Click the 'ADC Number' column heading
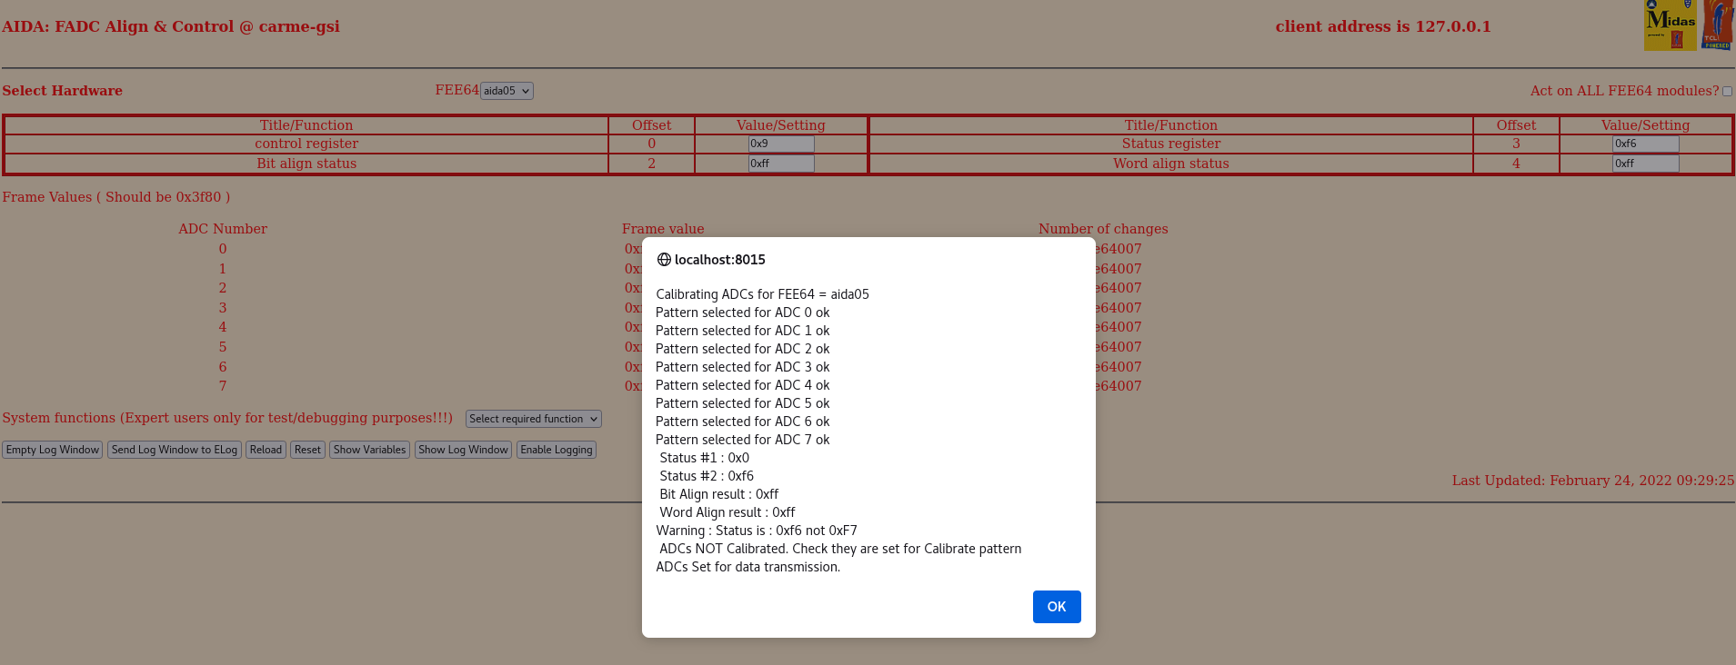Viewport: 1736px width, 665px height. [223, 229]
